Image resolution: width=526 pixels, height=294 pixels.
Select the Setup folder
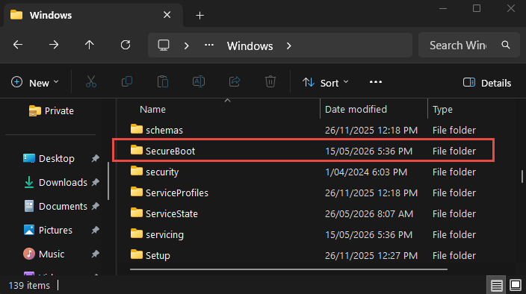point(303,255)
